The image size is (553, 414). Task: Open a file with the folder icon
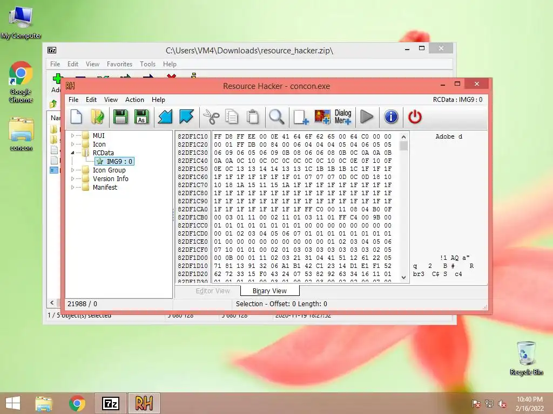coord(97,116)
